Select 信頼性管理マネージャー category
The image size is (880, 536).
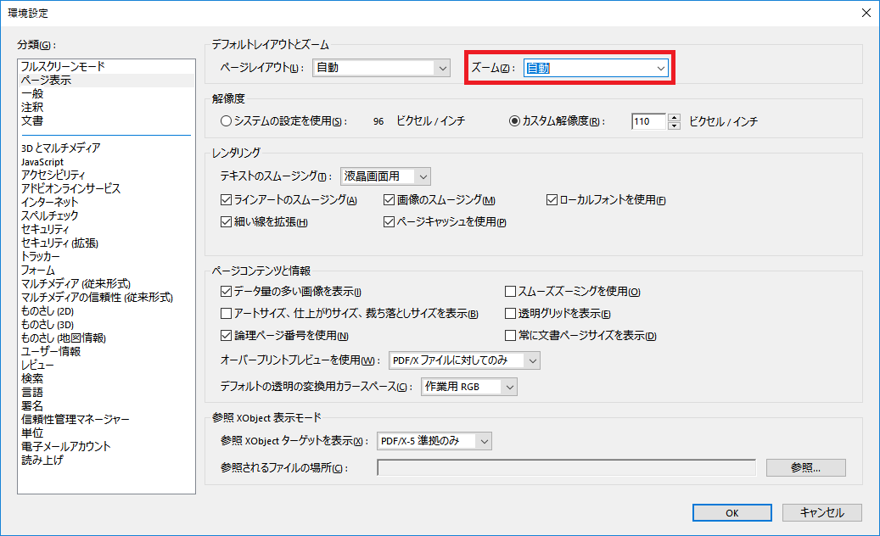pos(76,419)
